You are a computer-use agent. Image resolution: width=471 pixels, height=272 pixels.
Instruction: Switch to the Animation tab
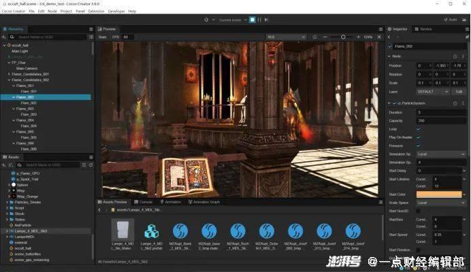[170, 202]
